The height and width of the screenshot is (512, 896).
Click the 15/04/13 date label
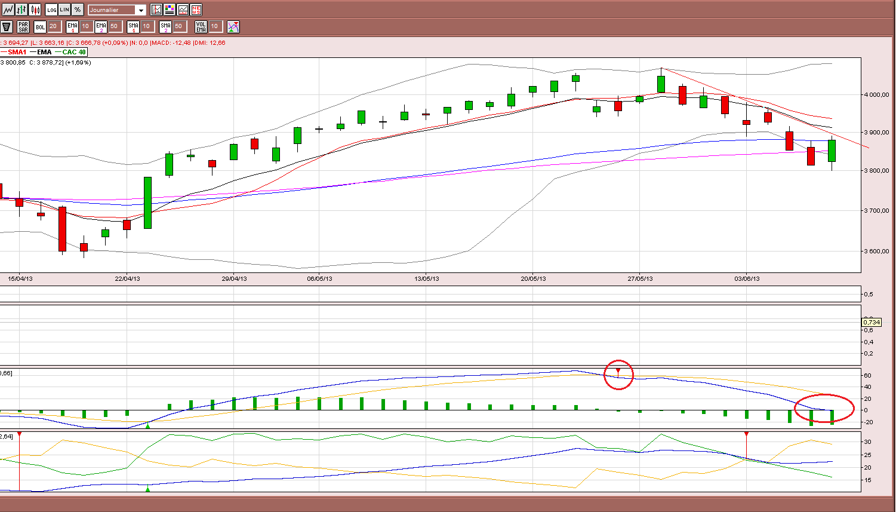tap(19, 278)
